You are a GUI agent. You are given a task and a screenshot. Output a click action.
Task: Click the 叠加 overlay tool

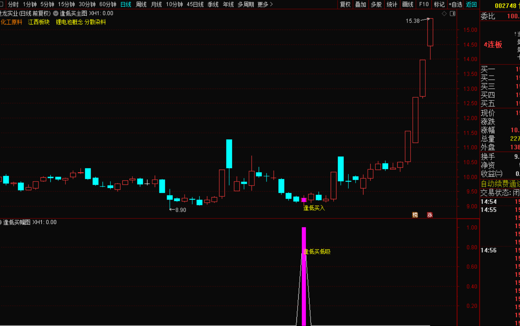click(361, 4)
